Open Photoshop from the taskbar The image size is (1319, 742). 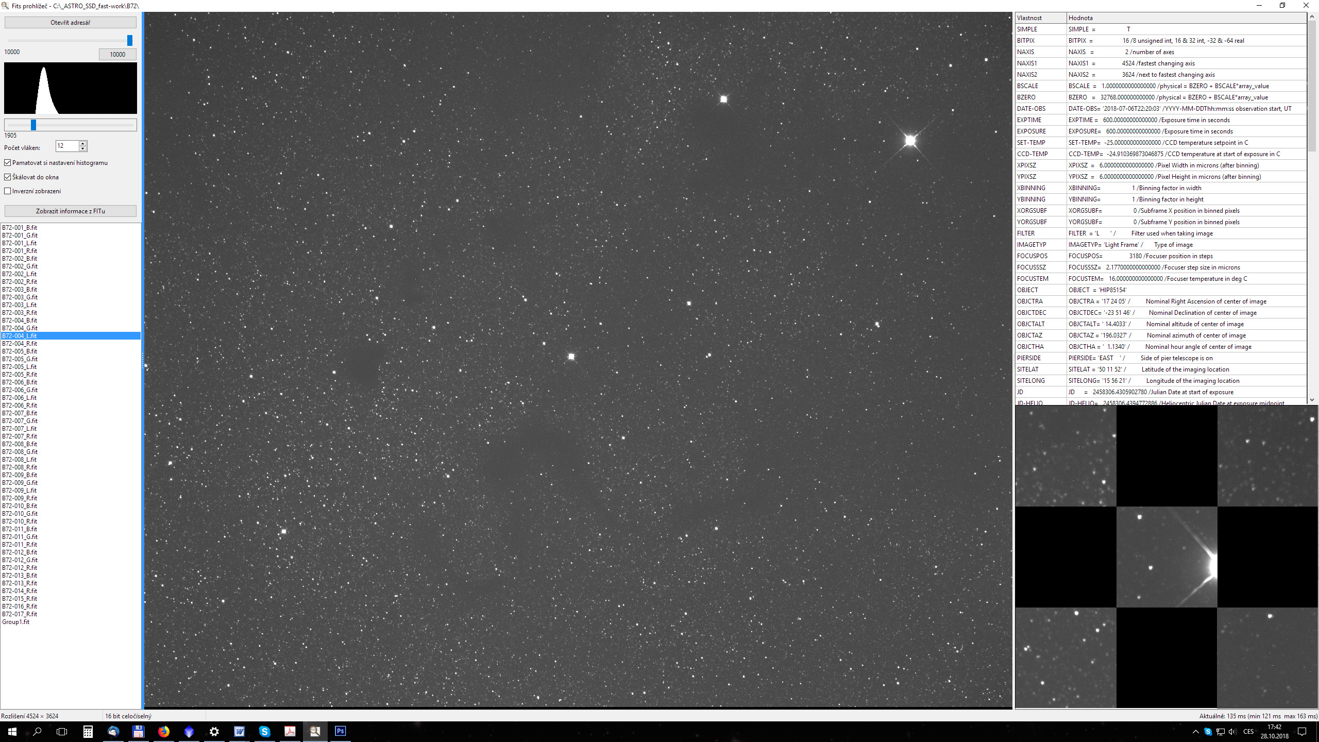click(x=340, y=731)
